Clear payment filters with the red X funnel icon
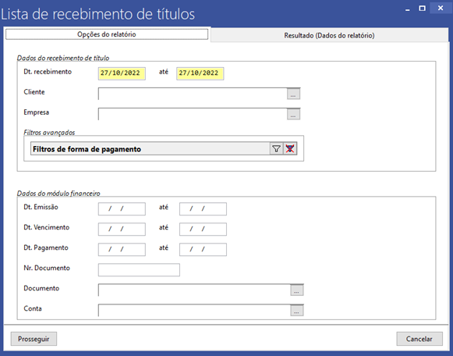Viewport: 453px width, 356px height. pos(290,148)
